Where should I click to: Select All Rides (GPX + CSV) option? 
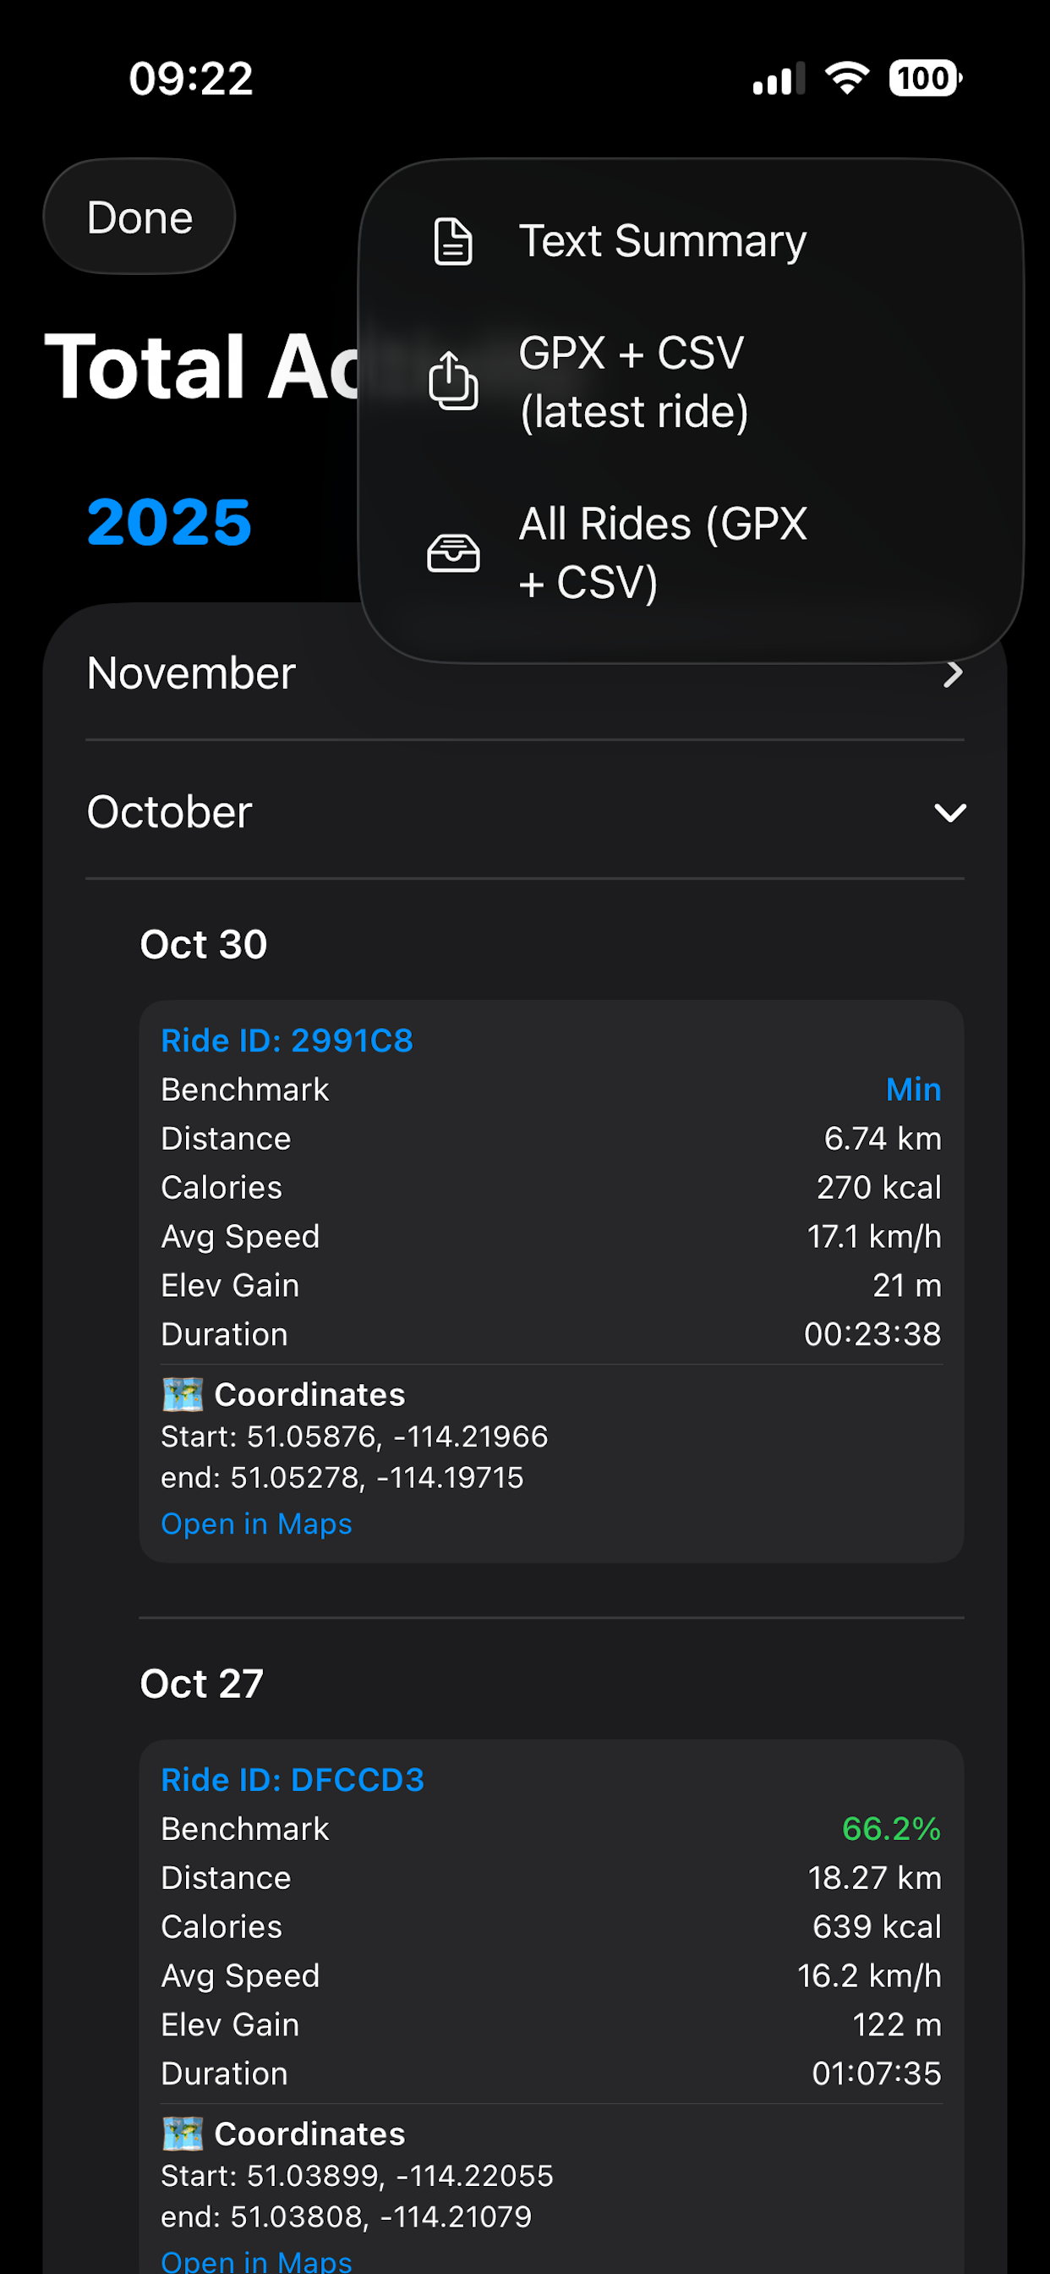tap(662, 553)
